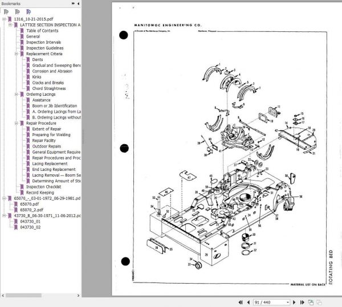Viewport: 342px width, 307px height.
Task: Collapse the Replacement Criteria branch
Action: click(16, 54)
